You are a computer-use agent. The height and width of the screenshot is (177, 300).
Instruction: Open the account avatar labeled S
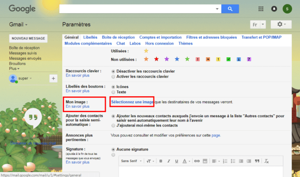pos(287,9)
